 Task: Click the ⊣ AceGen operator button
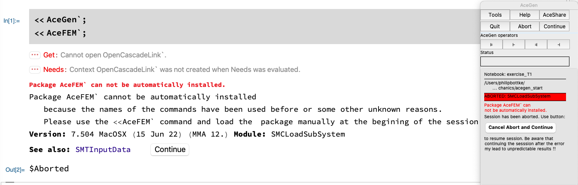[x=559, y=45]
